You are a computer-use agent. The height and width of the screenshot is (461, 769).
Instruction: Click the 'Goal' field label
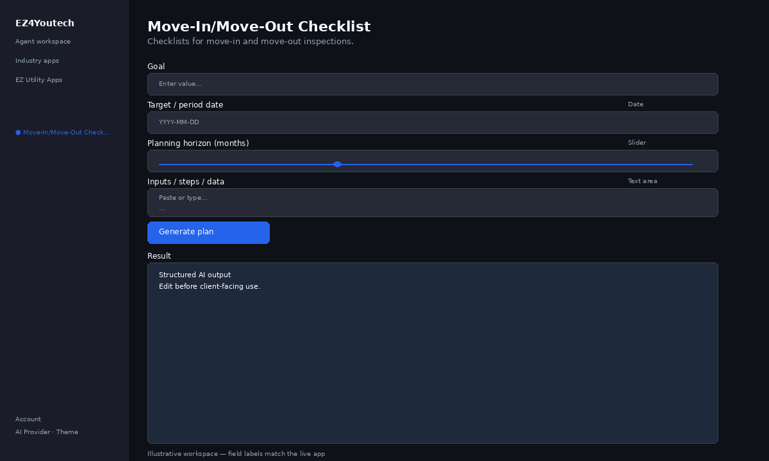point(156,67)
